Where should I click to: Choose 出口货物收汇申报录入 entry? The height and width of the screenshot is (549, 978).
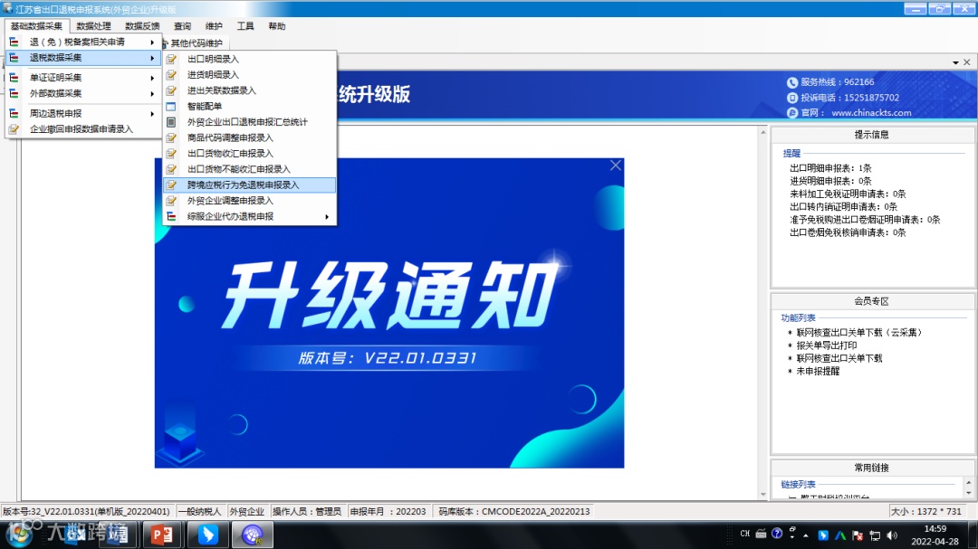coord(250,153)
